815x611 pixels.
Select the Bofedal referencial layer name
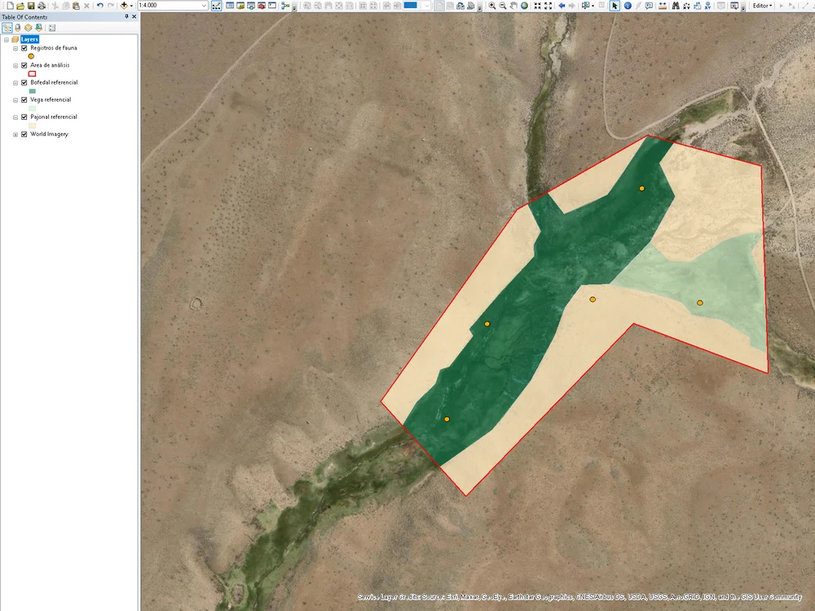(54, 82)
